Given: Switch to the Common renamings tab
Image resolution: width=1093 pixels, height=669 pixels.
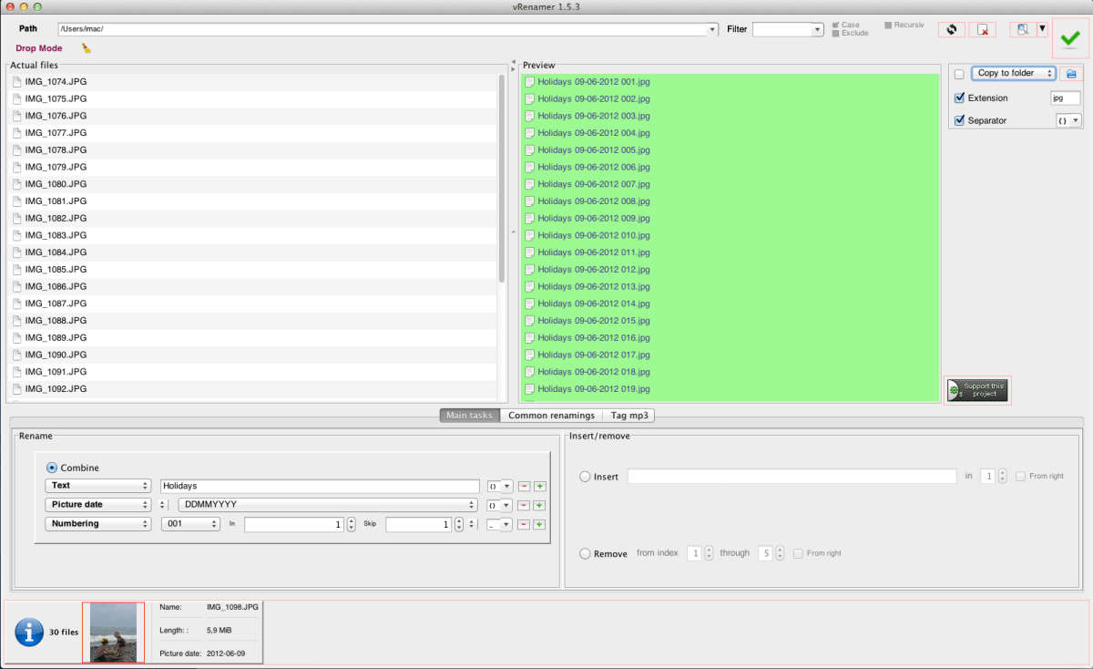Looking at the screenshot, I should [x=551, y=416].
